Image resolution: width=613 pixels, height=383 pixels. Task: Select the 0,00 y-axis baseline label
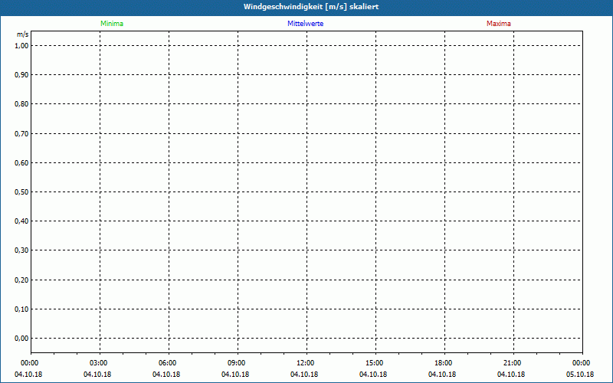pyautogui.click(x=21, y=338)
